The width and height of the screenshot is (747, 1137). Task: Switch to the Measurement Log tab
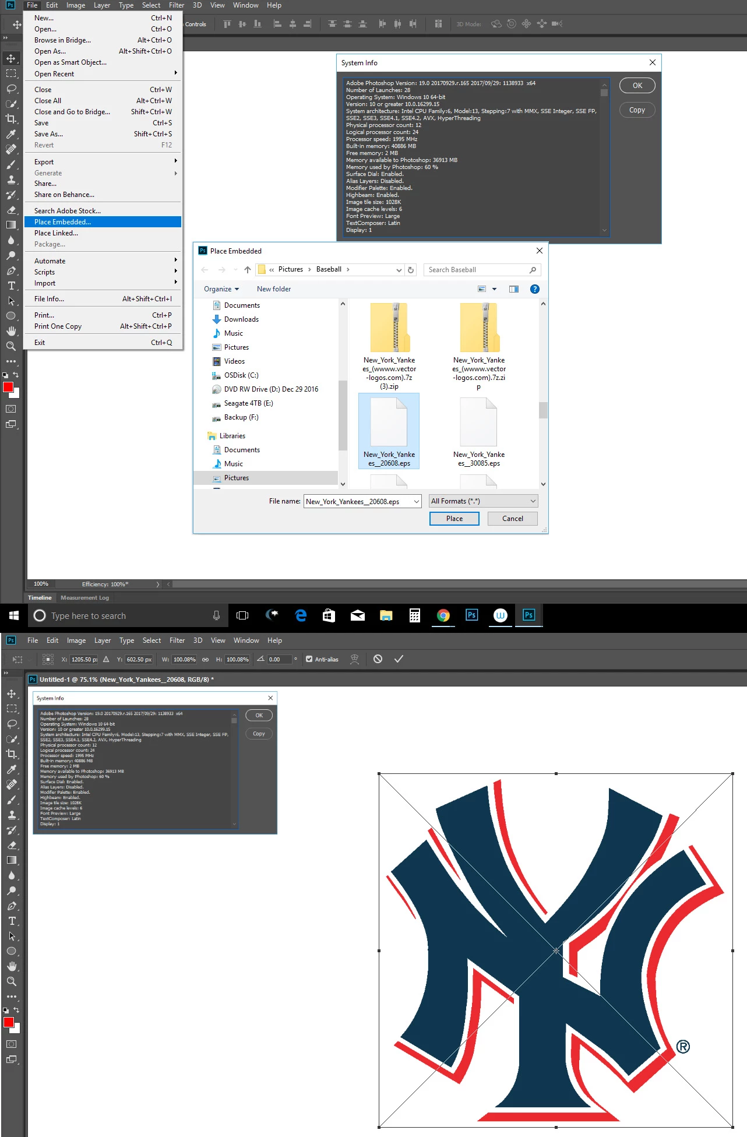click(x=84, y=597)
